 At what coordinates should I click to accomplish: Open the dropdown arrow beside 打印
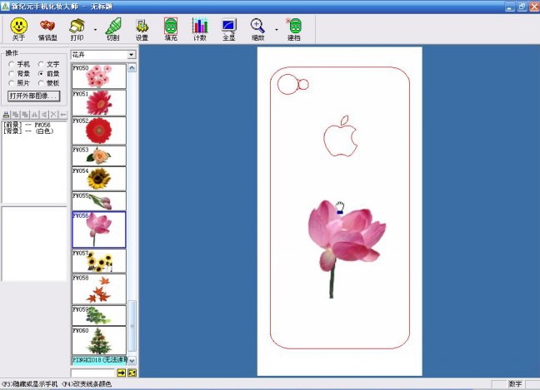pyautogui.click(x=94, y=30)
